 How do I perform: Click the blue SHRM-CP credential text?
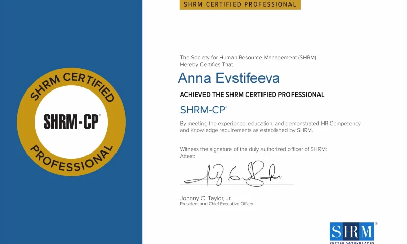point(203,110)
